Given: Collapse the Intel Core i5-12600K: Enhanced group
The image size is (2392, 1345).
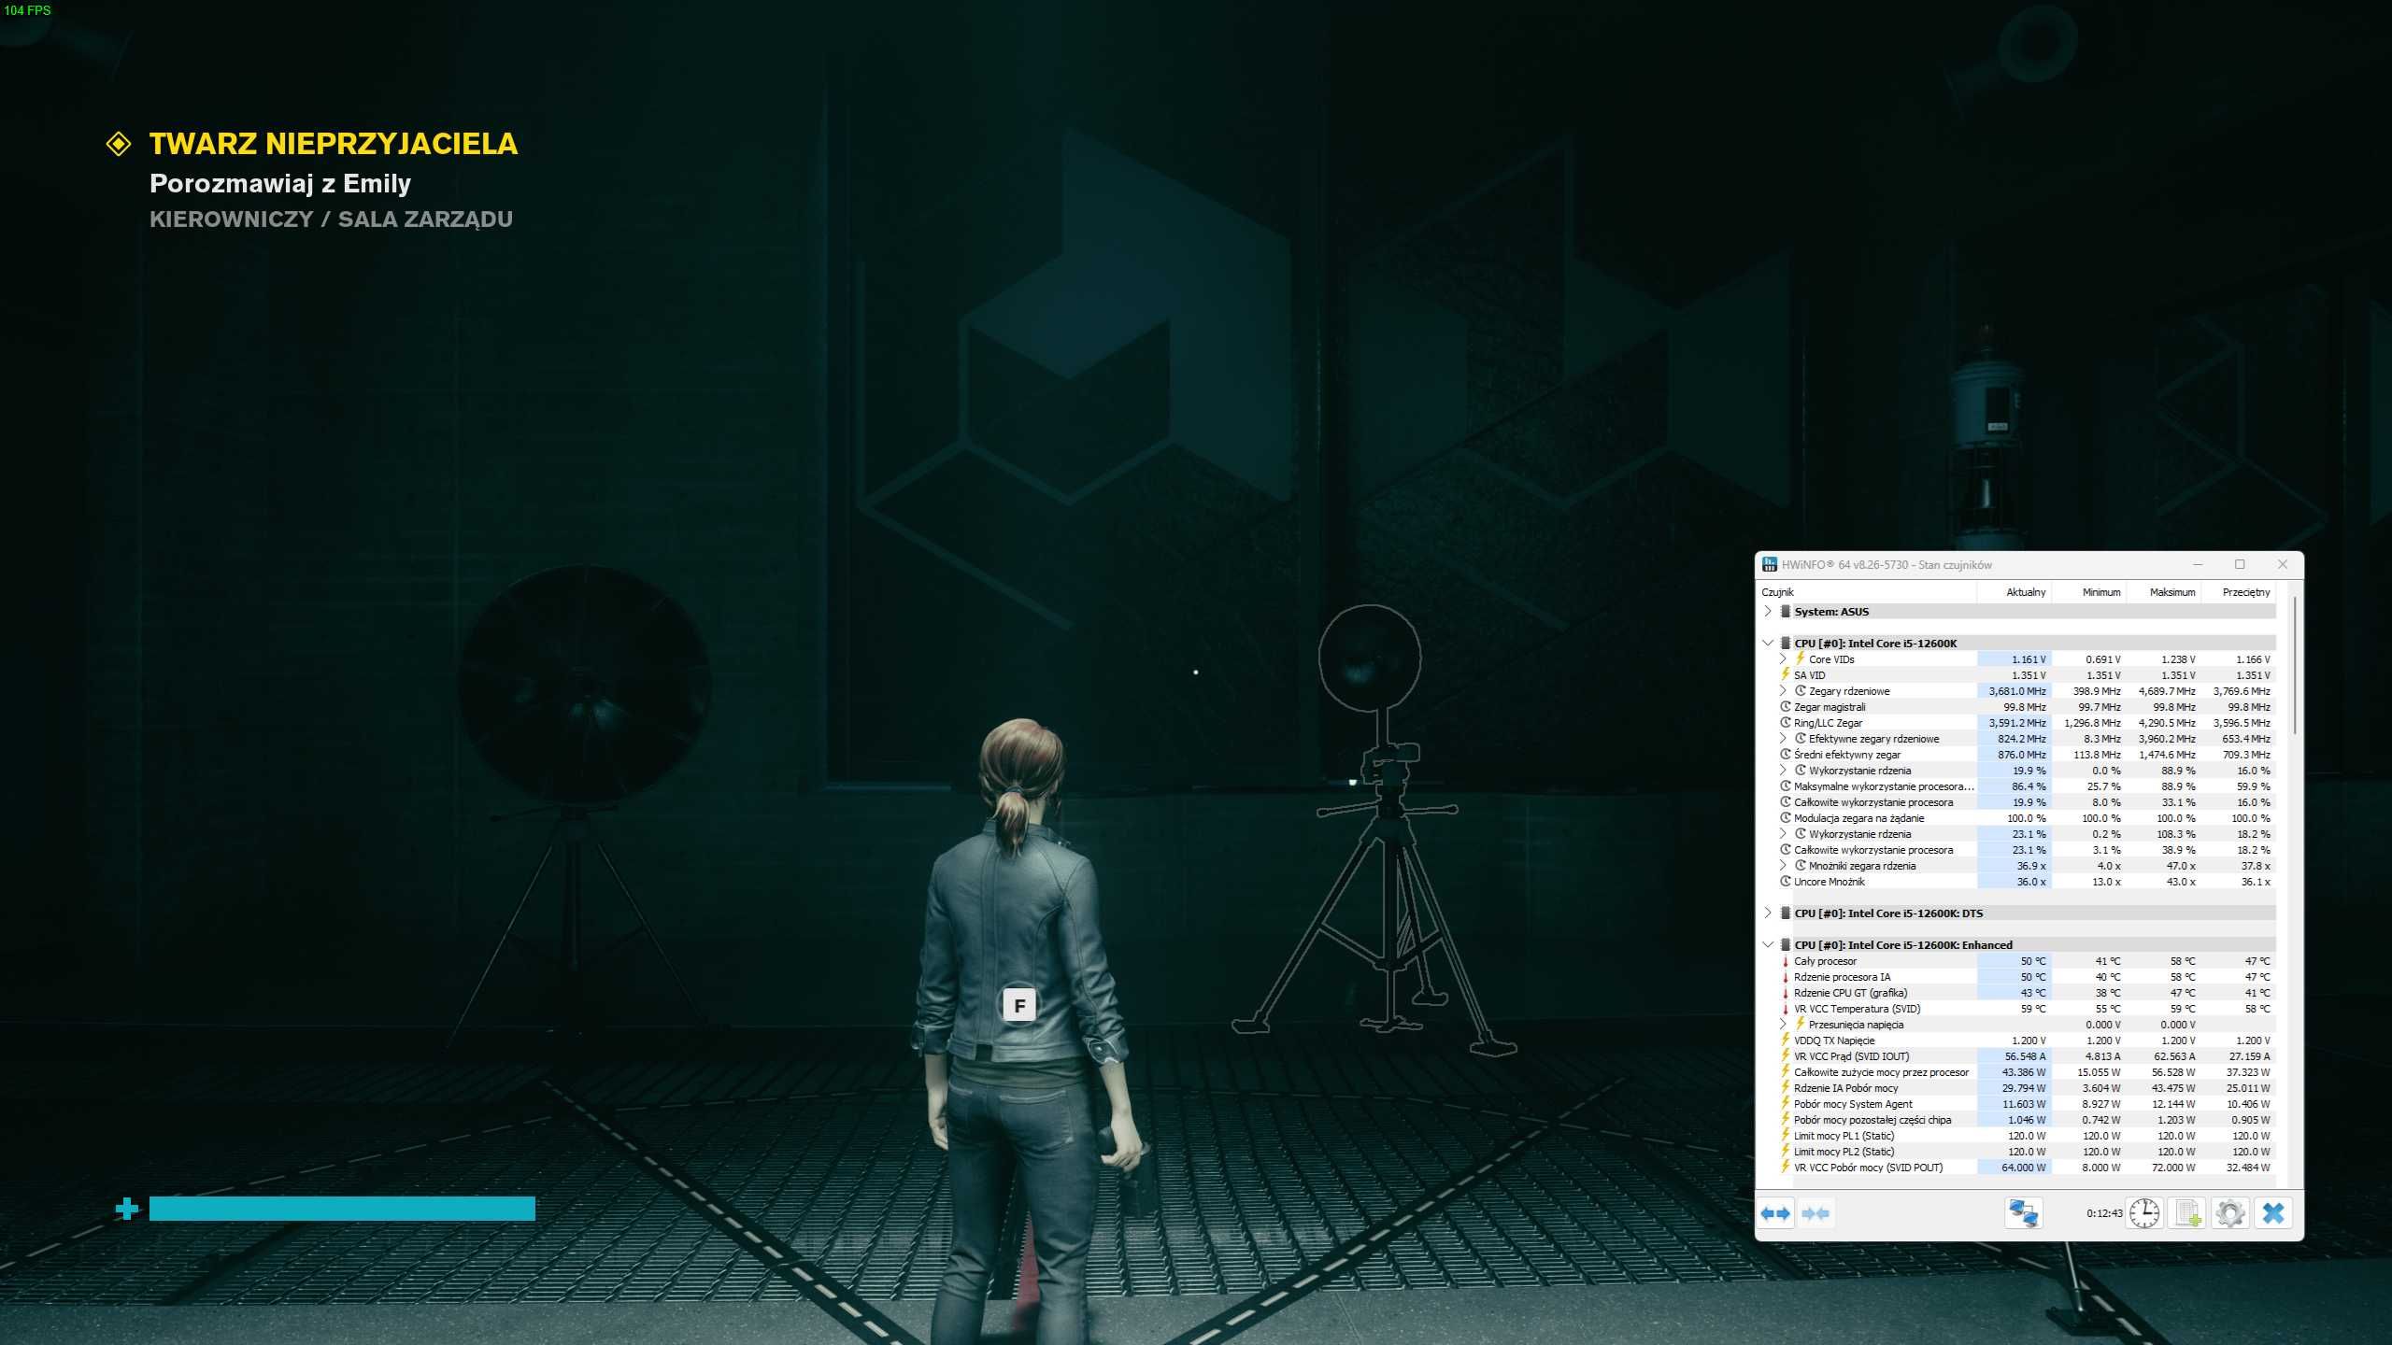Looking at the screenshot, I should [1768, 945].
